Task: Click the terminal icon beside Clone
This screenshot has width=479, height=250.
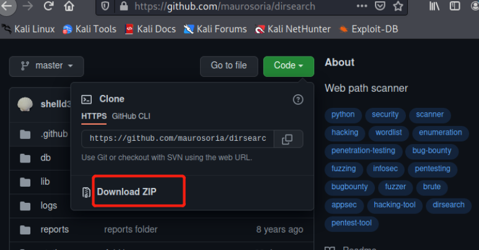Action: pyautogui.click(x=87, y=99)
